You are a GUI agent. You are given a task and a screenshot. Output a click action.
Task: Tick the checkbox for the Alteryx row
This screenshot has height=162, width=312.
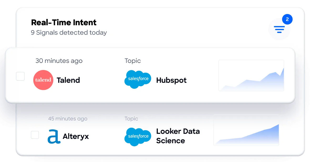point(35,135)
